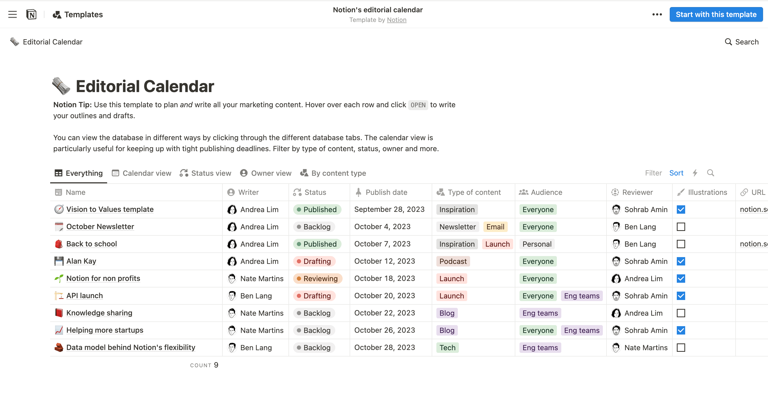Click the link icon in the URL column header

[744, 192]
